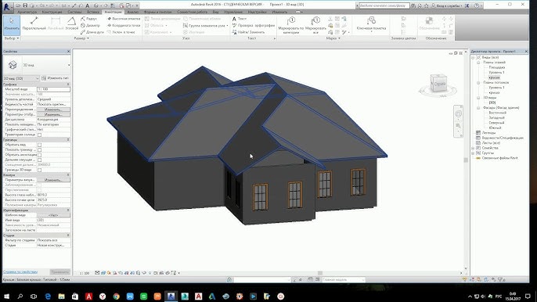Open Find/Replace (Найти/Заменить) tool

(x=248, y=32)
